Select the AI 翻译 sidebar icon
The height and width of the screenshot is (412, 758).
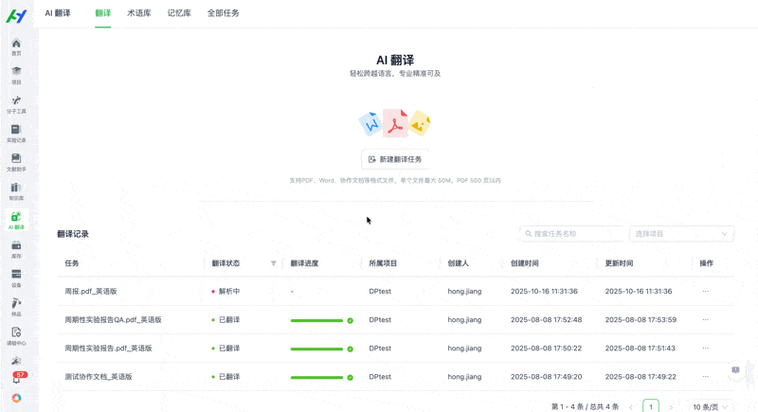tap(16, 221)
